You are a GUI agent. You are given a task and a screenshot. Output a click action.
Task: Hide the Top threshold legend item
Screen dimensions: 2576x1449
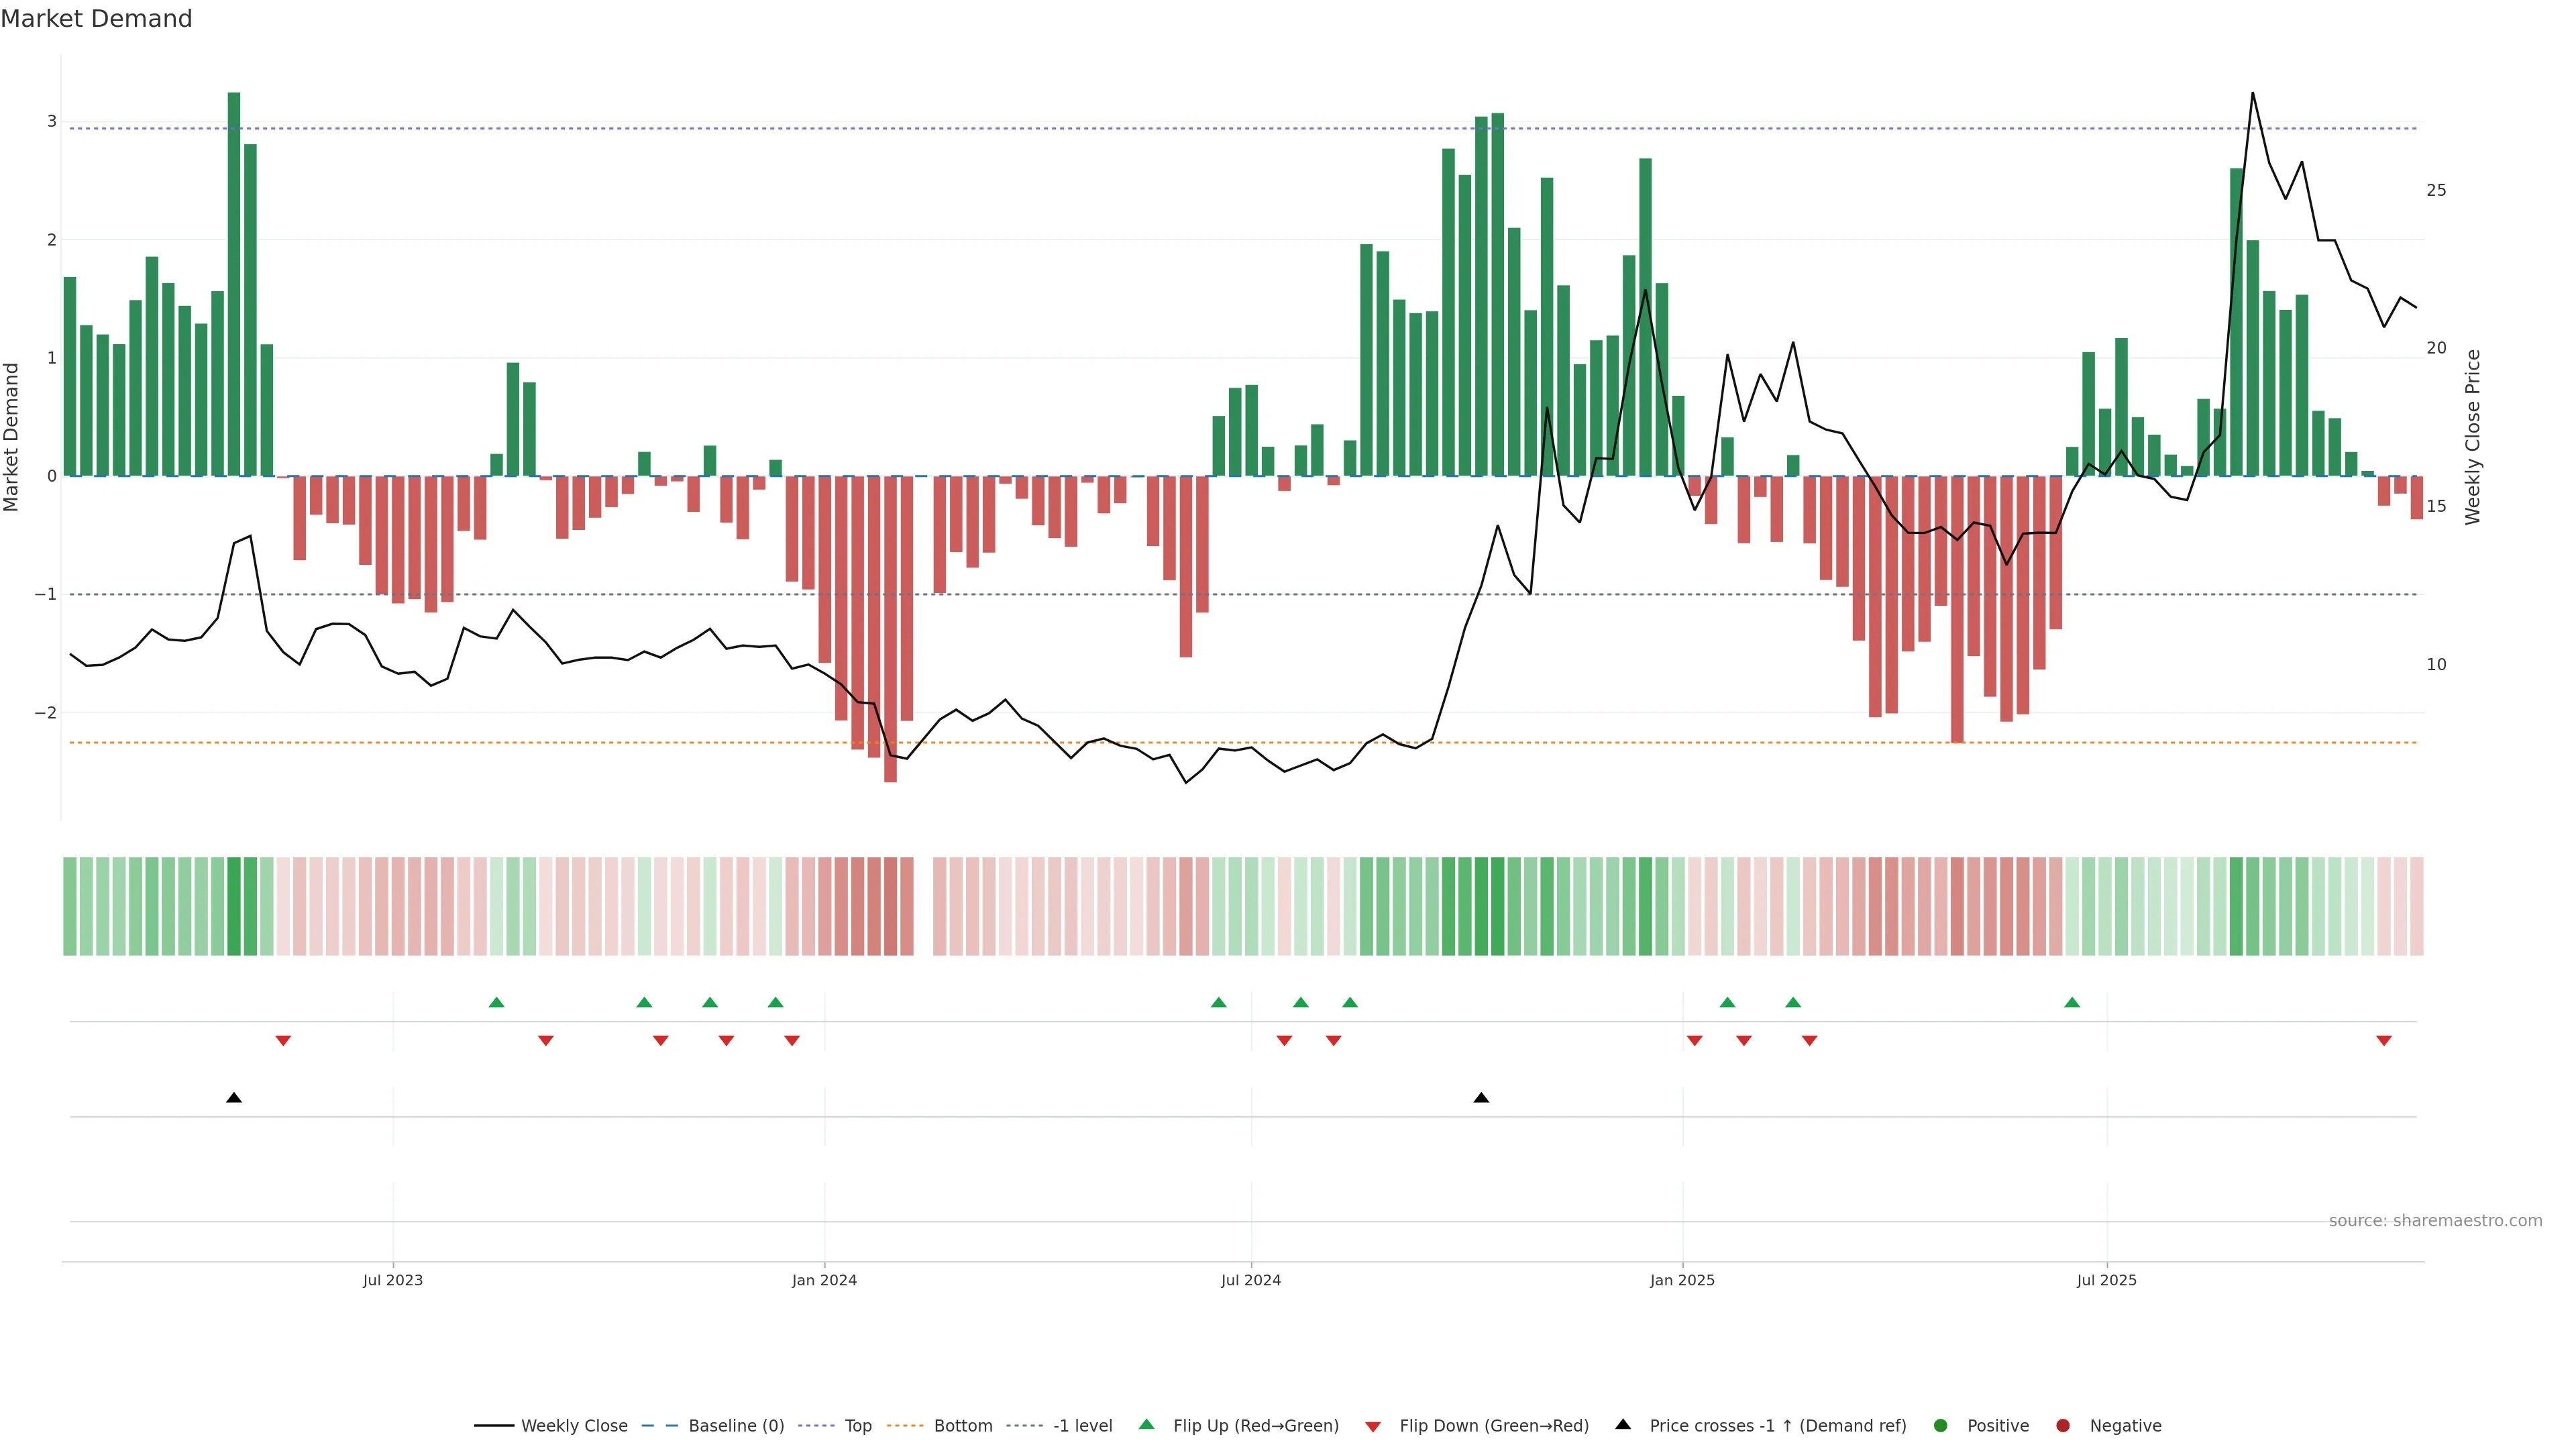[x=857, y=1426]
